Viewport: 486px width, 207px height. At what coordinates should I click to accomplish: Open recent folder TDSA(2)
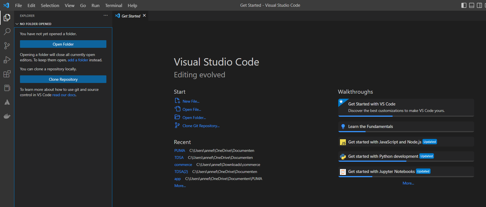coord(181,172)
